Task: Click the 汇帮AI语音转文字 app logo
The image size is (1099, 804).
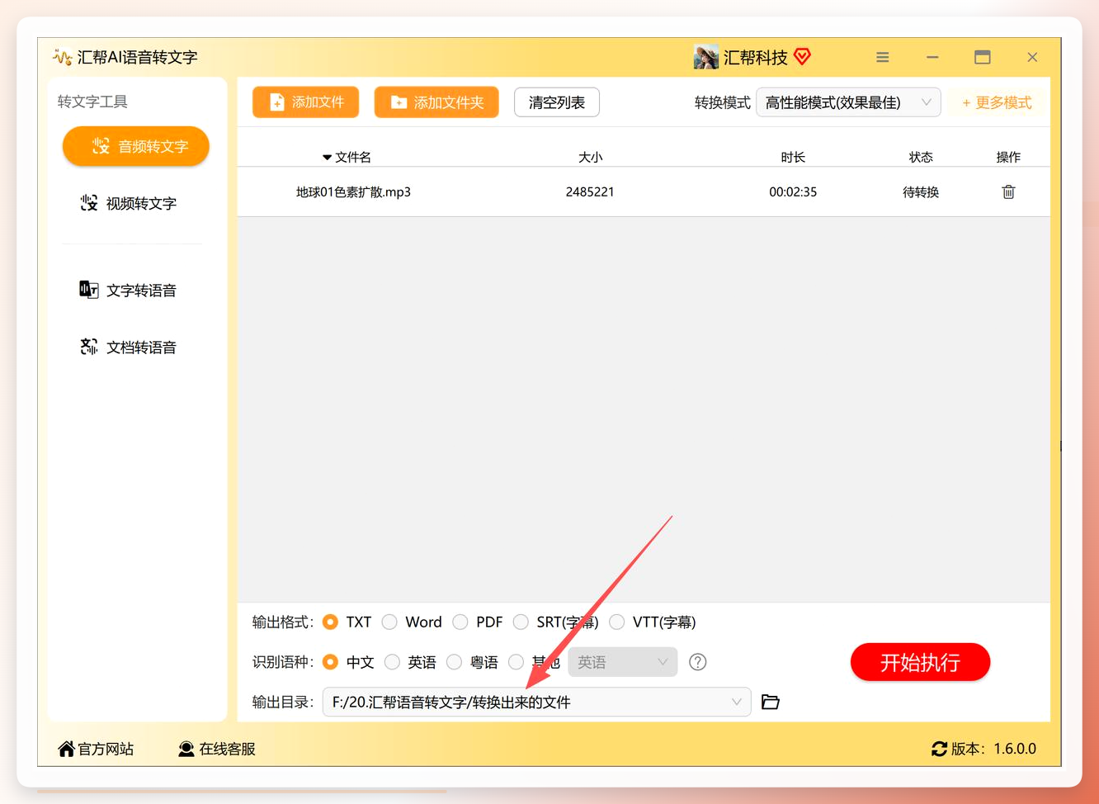Action: (x=62, y=57)
